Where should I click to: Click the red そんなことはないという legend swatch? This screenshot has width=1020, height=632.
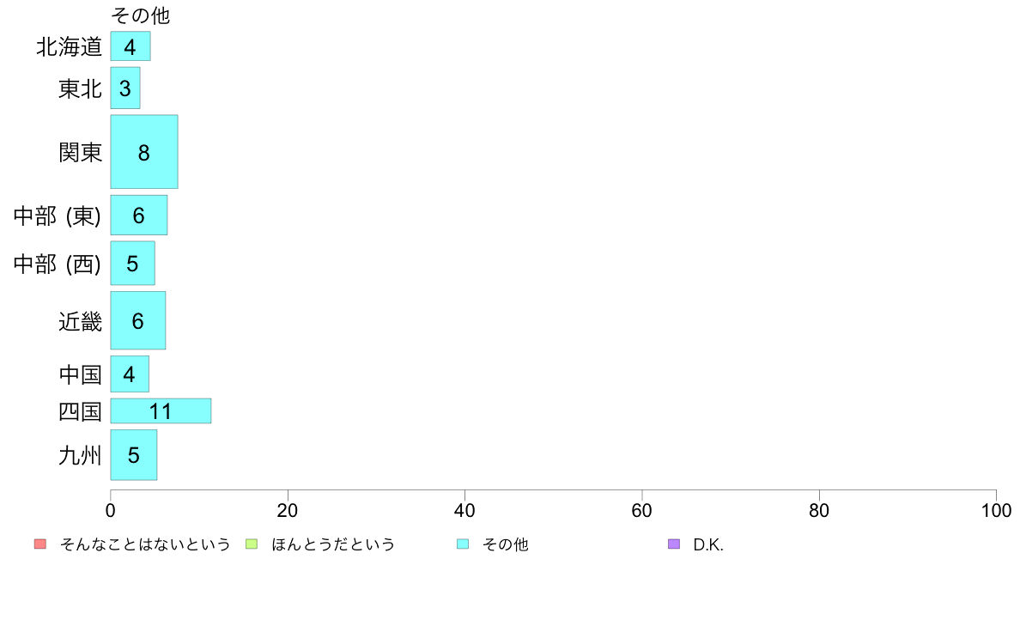40,544
